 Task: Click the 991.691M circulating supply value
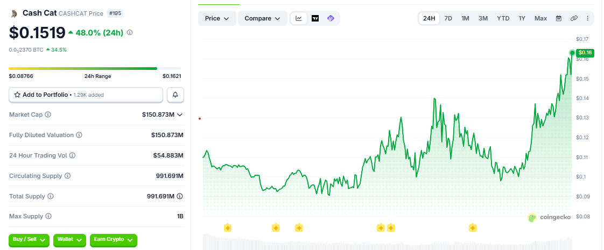coord(170,176)
